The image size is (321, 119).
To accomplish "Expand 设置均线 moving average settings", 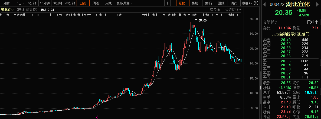I will (x=233, y=10).
